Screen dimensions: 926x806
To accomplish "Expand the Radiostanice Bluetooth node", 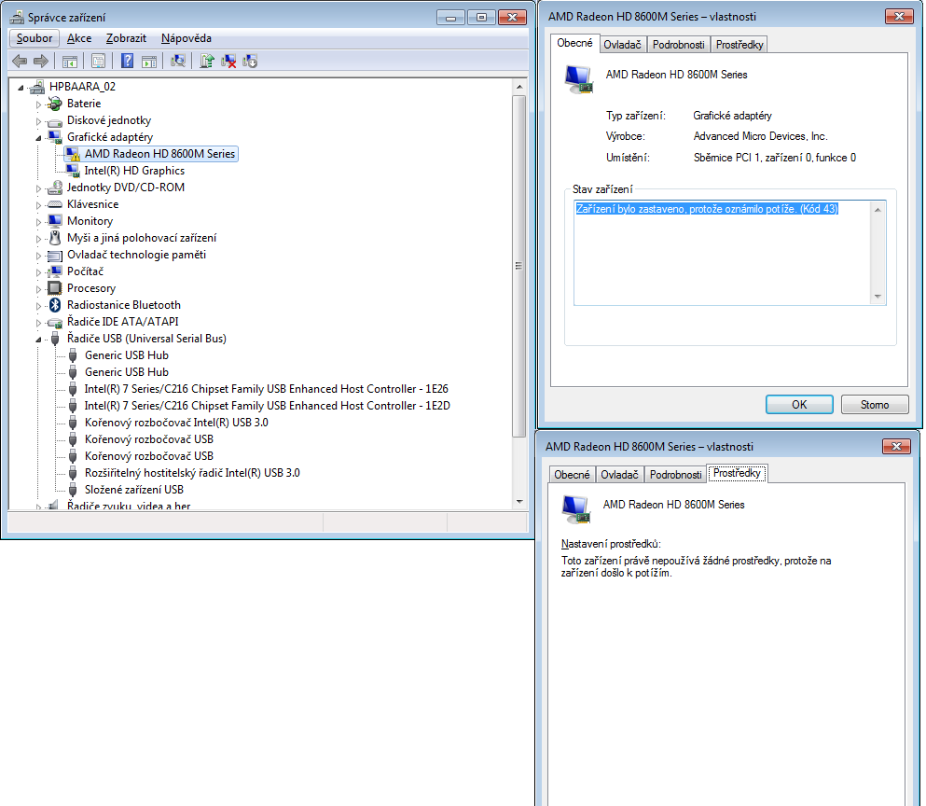I will pos(39,305).
